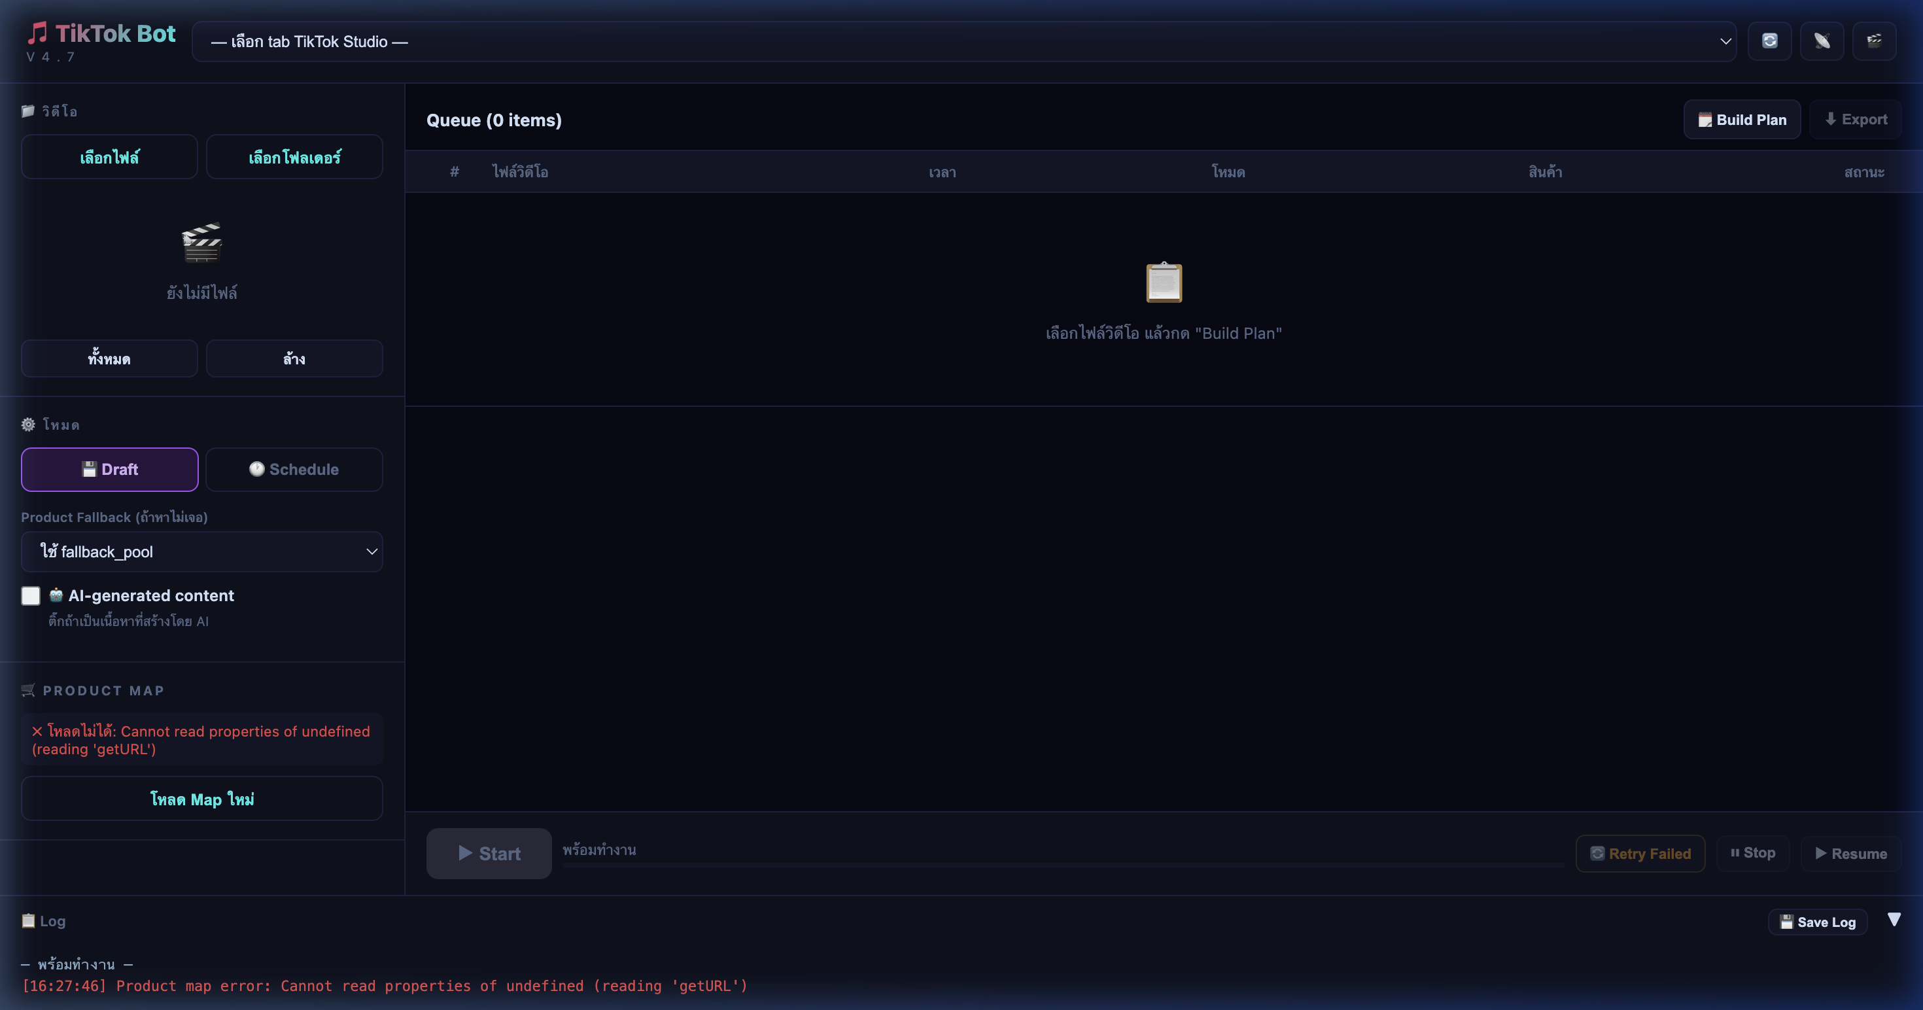
Task: Click the Export button
Action: [x=1856, y=120]
